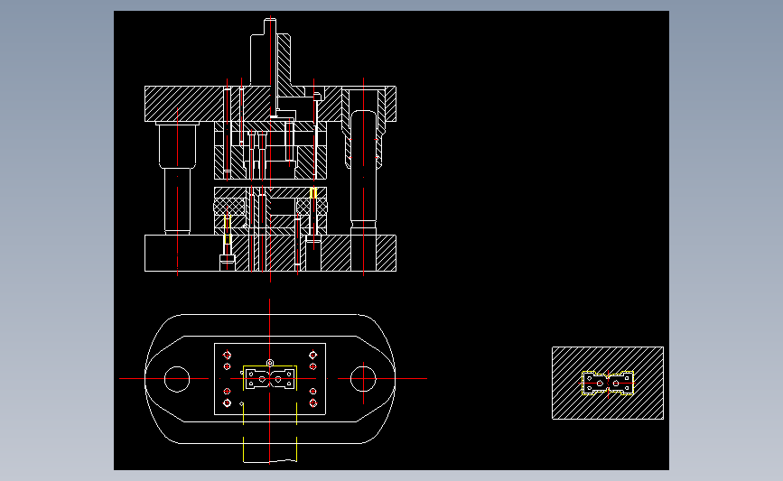Pick the left guide post circle in plan view
The height and width of the screenshot is (481, 783).
[177, 379]
